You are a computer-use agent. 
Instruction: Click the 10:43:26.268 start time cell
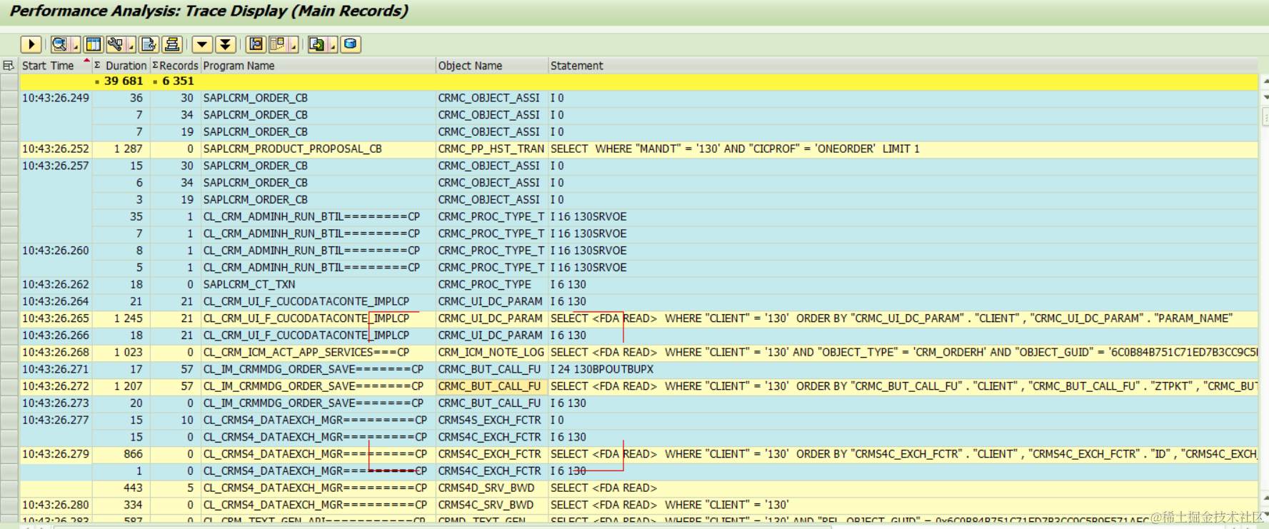pyautogui.click(x=56, y=353)
